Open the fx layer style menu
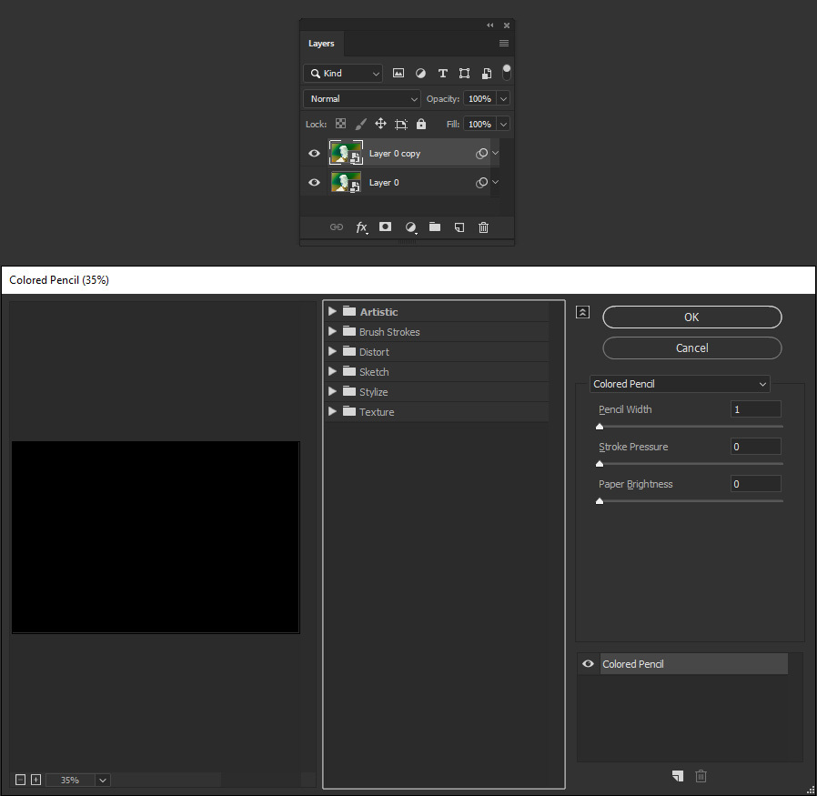The height and width of the screenshot is (796, 817). [x=361, y=227]
